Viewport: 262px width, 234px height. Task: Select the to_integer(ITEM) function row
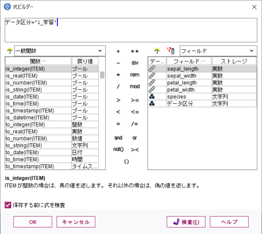(x=52, y=125)
